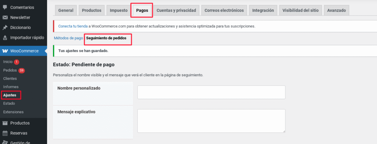Switch to Cuentas y privacidad tab
Image resolution: width=377 pixels, height=144 pixels.
point(176,10)
